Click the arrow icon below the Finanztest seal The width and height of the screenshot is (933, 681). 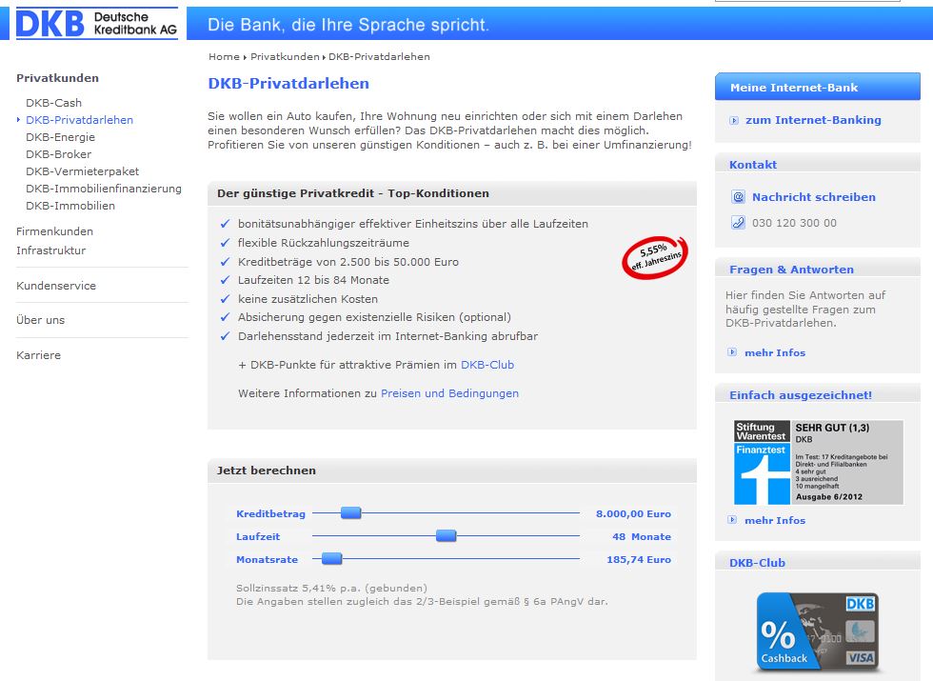click(x=732, y=520)
